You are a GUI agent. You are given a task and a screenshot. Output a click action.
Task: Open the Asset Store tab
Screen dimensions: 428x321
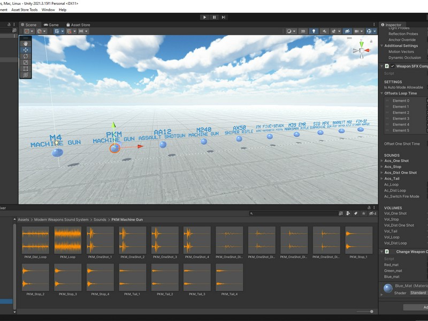click(78, 25)
